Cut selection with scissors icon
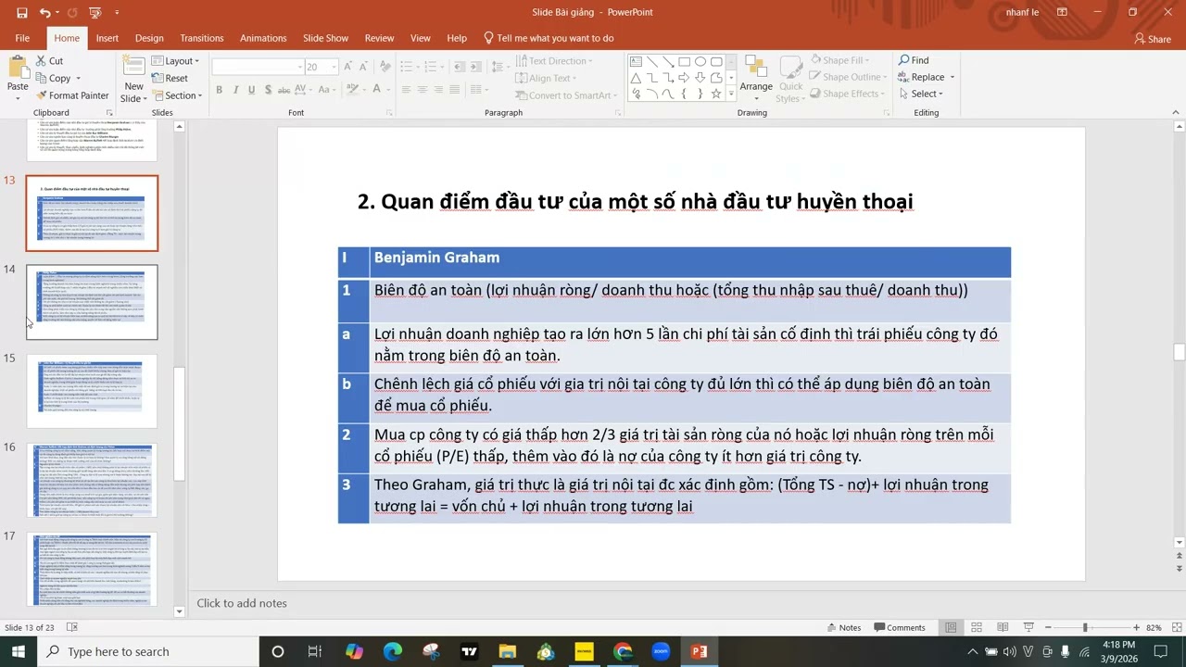The image size is (1186, 667). [42, 61]
